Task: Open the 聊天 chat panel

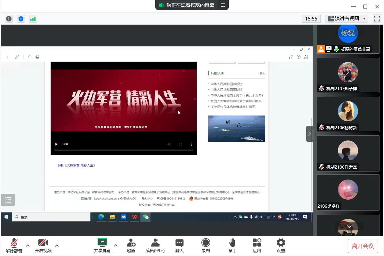Action: coord(180,246)
